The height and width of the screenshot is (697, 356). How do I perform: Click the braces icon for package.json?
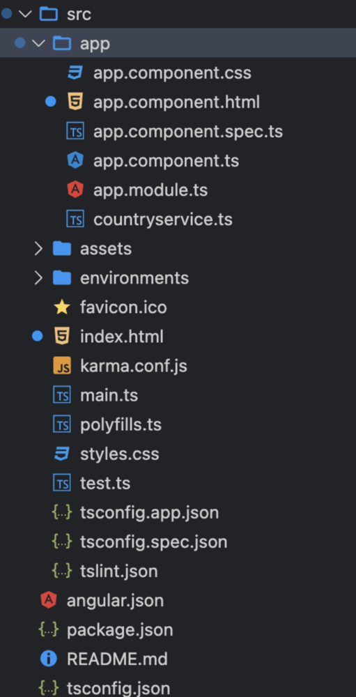click(49, 630)
